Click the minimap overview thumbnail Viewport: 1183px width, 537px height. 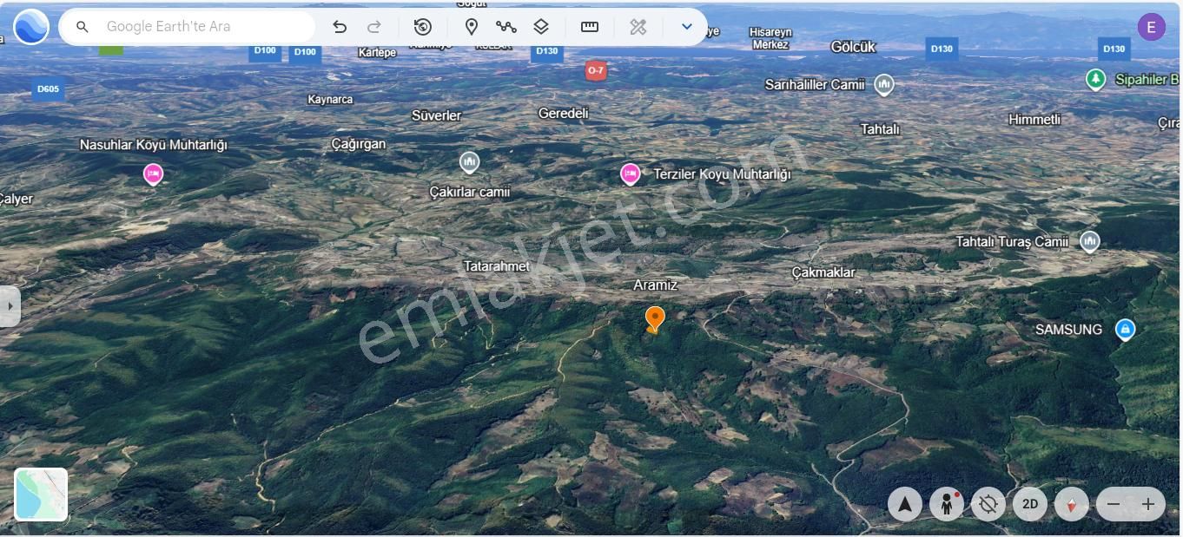(x=40, y=494)
